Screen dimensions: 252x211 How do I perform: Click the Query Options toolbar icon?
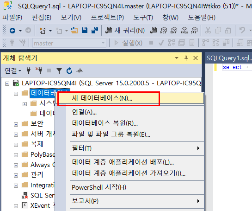(x=182, y=43)
